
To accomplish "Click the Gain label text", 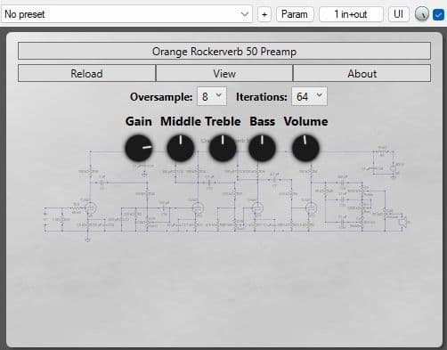I will coord(139,121).
